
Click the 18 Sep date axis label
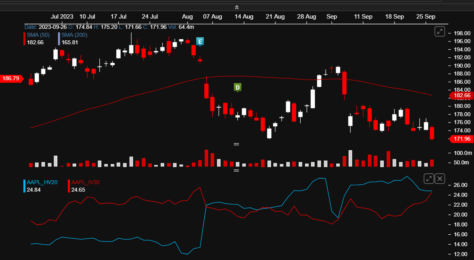[394, 17]
